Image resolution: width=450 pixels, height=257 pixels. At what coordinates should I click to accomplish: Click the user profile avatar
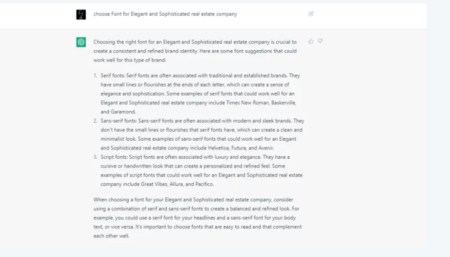(81, 14)
